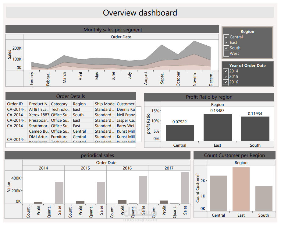
Task: Toggle the Central region checkbox
Action: [226, 37]
